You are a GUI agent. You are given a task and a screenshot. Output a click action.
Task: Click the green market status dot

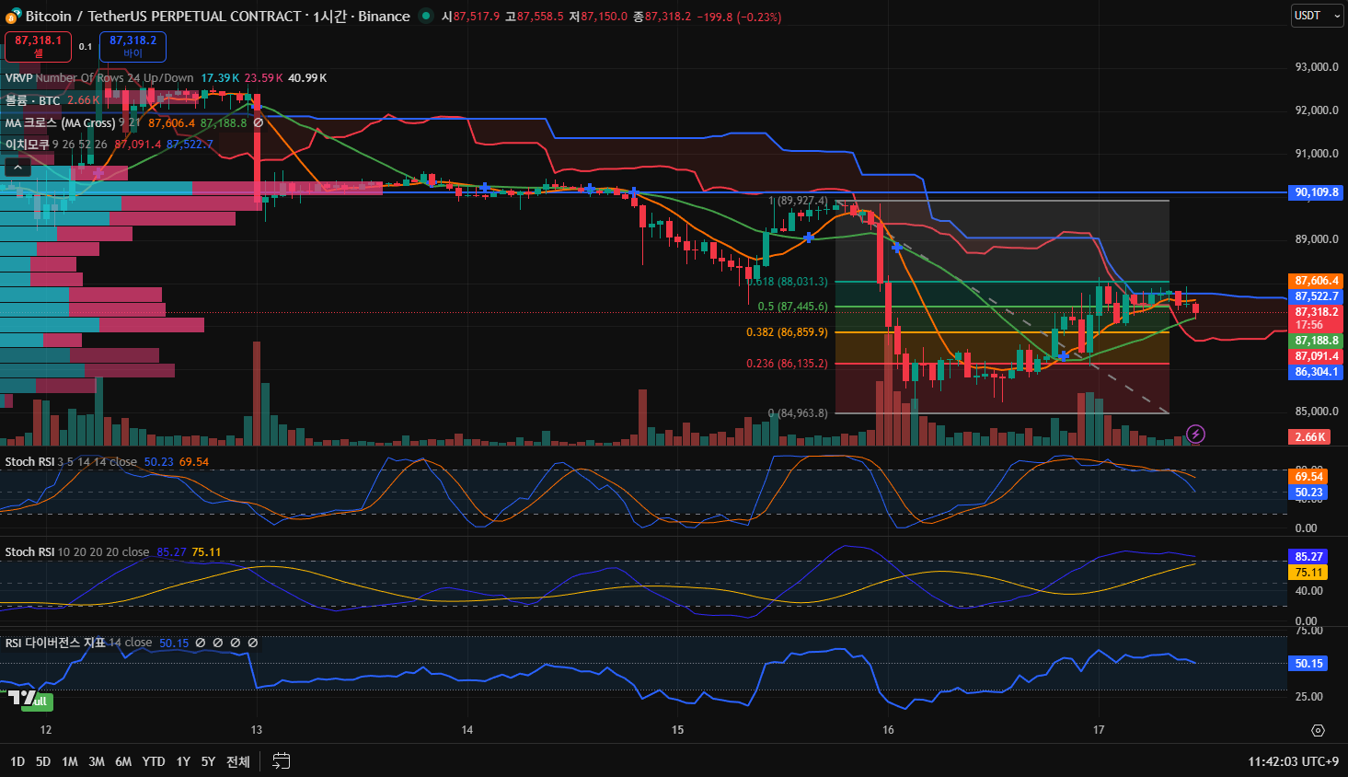[425, 16]
